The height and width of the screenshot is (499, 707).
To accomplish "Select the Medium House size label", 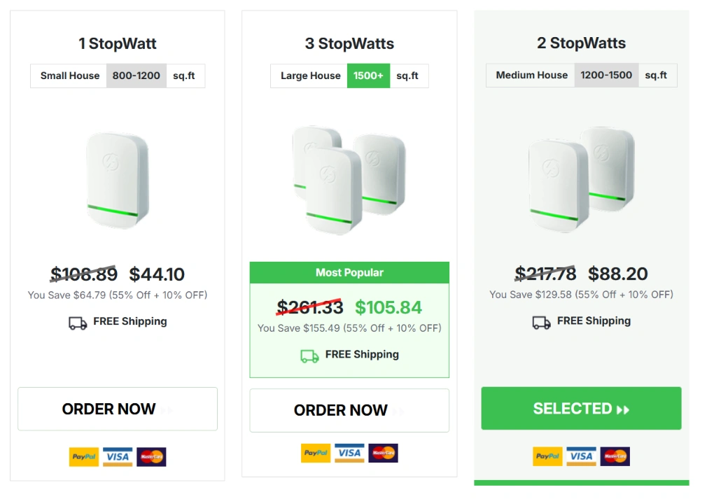I will pyautogui.click(x=531, y=76).
